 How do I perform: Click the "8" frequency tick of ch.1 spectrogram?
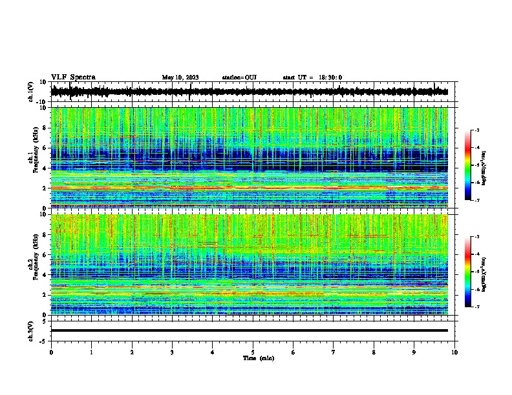(45, 128)
